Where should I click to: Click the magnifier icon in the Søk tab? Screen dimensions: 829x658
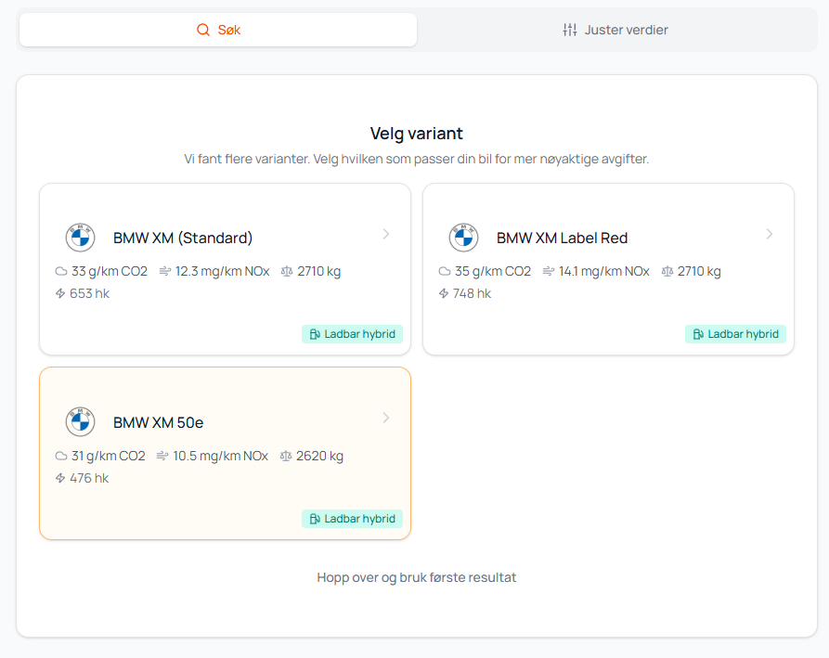click(203, 30)
